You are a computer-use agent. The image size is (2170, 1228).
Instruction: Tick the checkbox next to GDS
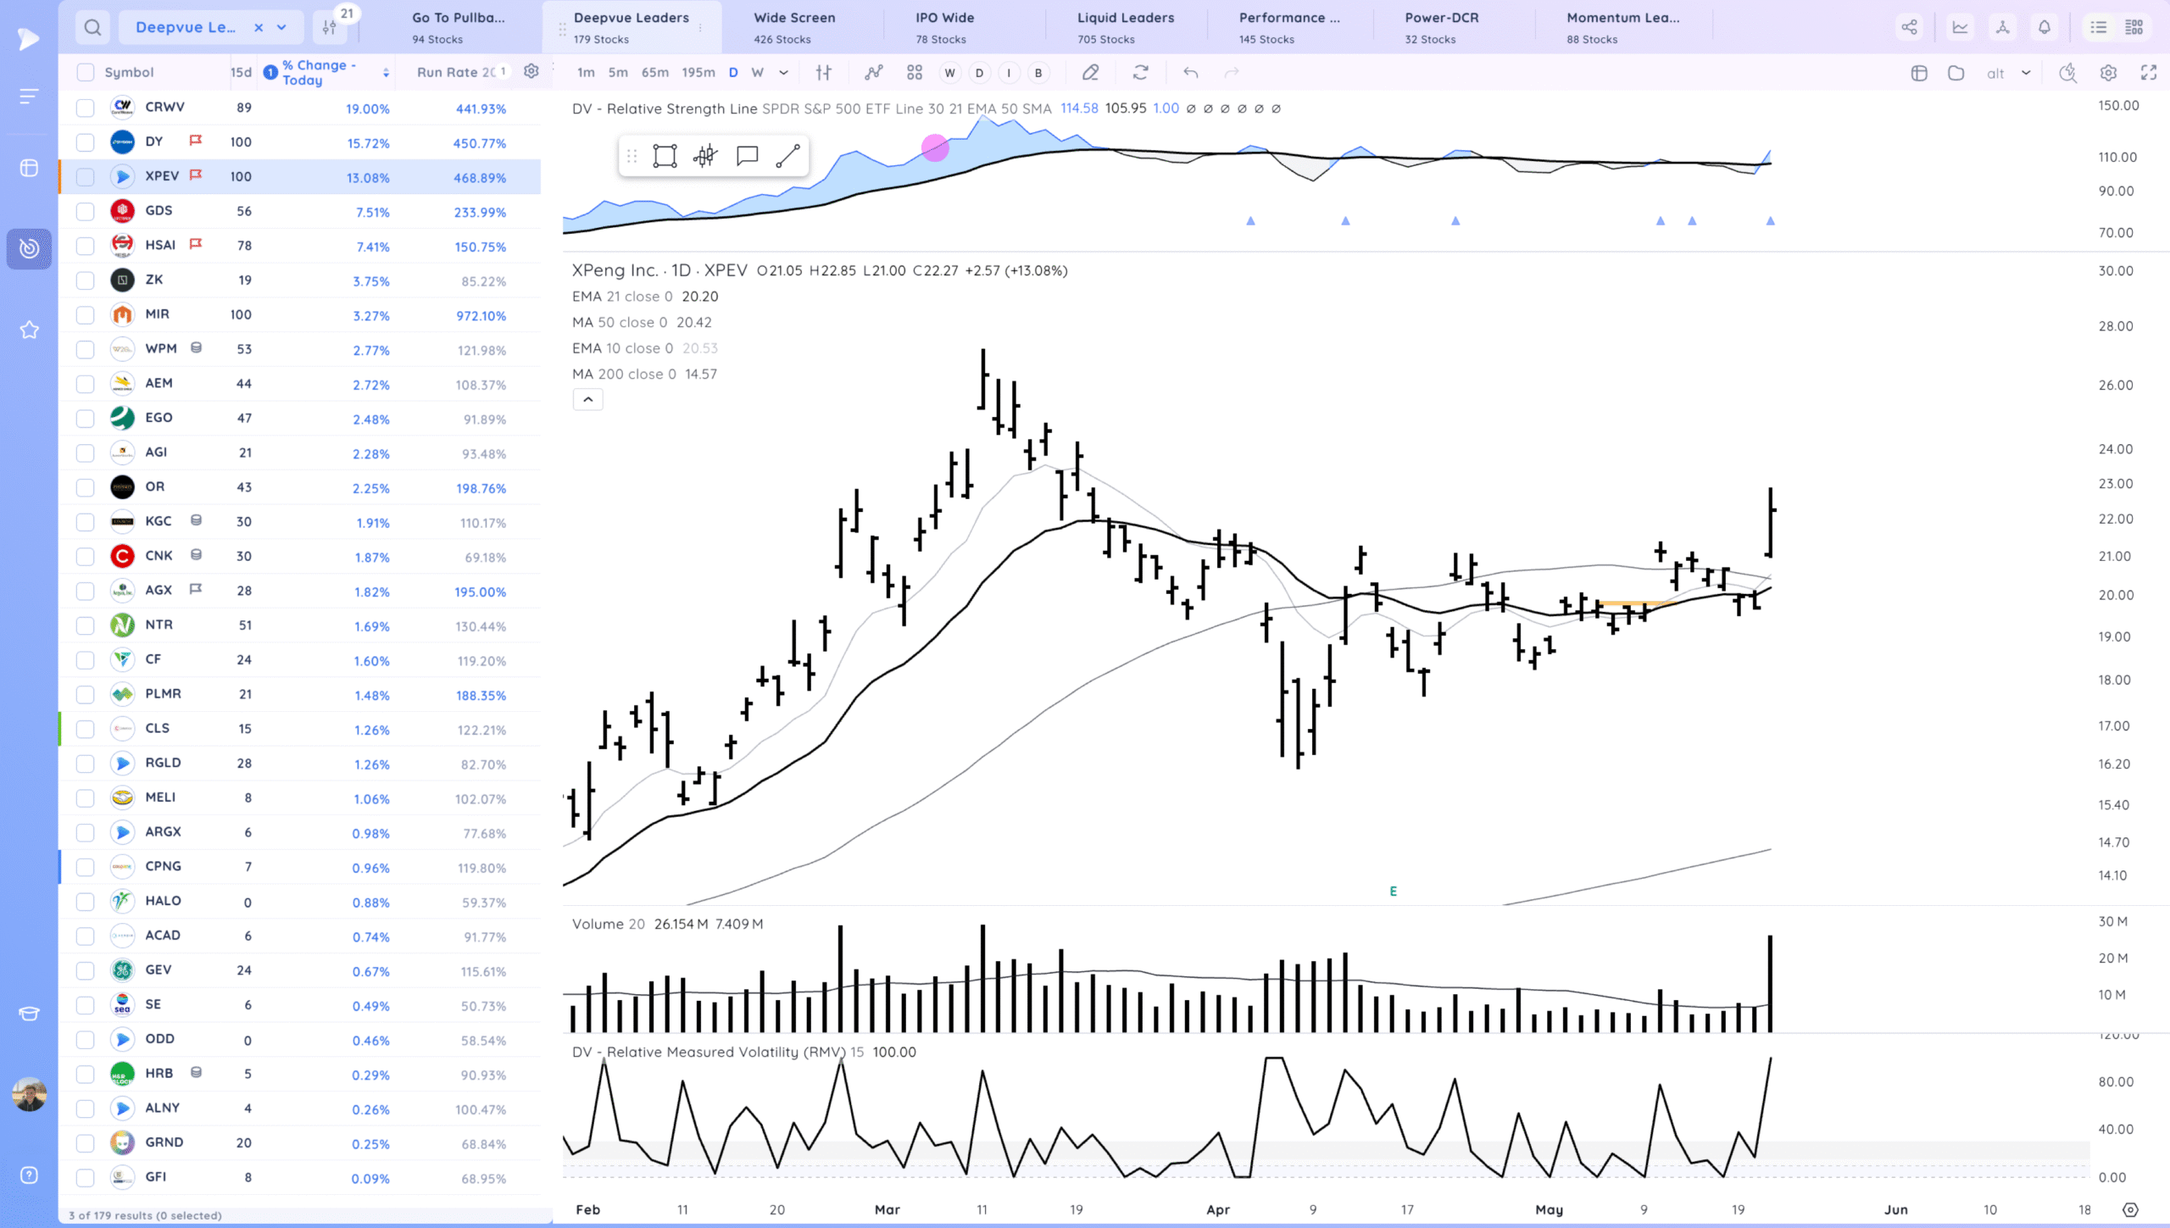point(85,211)
